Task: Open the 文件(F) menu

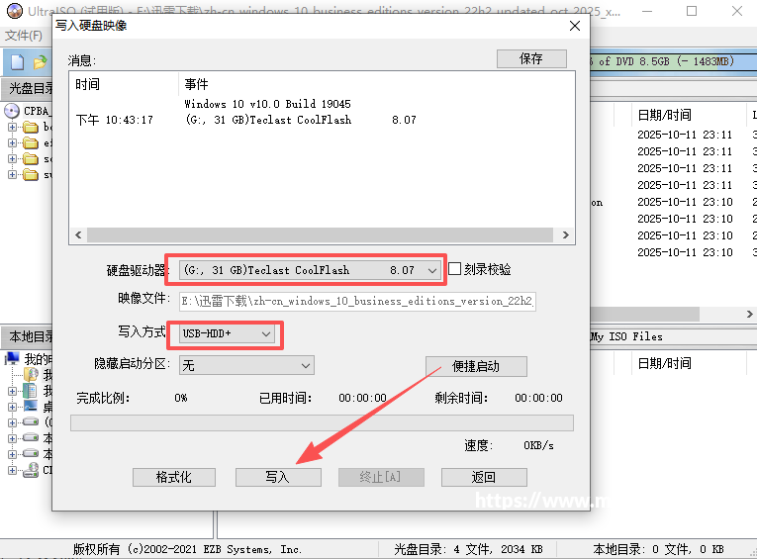Action: [x=23, y=36]
